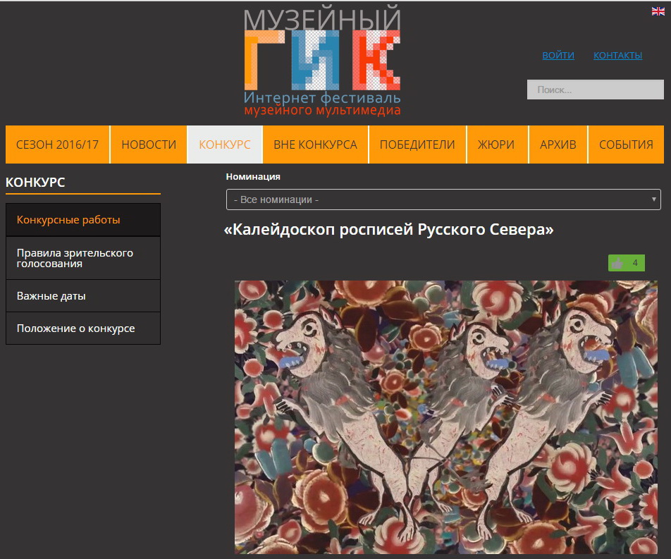Click the Войти login link
This screenshot has height=559, width=671.
point(558,55)
